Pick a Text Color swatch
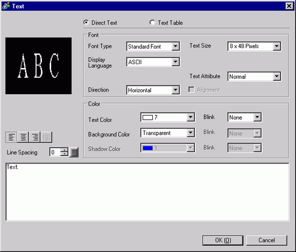The height and width of the screenshot is (252, 296). point(167,117)
